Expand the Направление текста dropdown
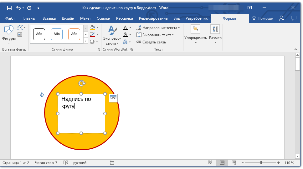Screen dimensions: 303x169 [x=158, y=28]
